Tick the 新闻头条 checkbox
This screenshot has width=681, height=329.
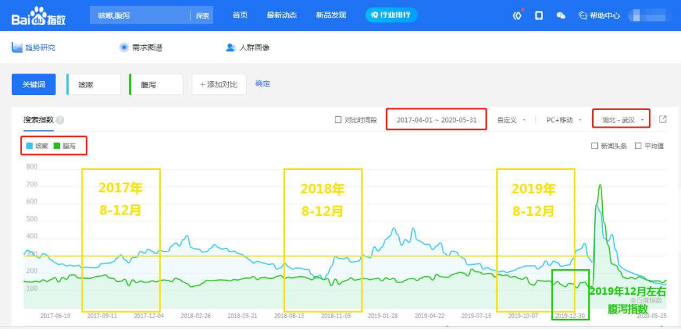[595, 146]
